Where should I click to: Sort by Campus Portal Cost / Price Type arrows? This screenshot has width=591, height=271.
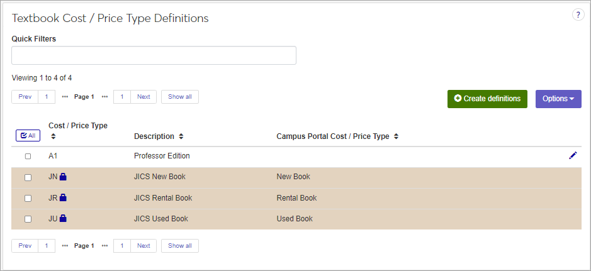pos(396,136)
